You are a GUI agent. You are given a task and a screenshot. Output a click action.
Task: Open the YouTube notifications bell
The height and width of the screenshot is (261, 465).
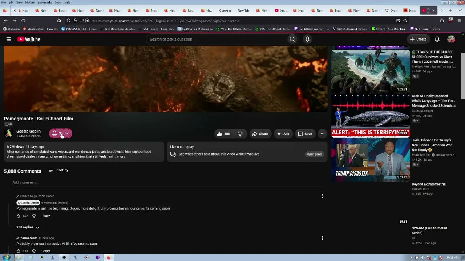click(437, 39)
